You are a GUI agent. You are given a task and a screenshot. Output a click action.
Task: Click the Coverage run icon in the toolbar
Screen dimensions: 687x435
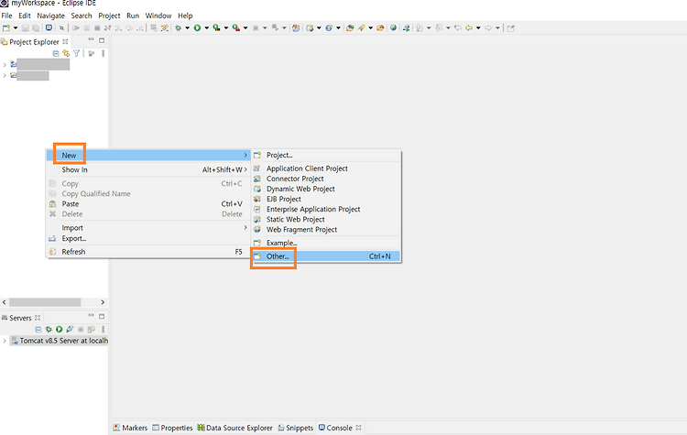tap(216, 28)
